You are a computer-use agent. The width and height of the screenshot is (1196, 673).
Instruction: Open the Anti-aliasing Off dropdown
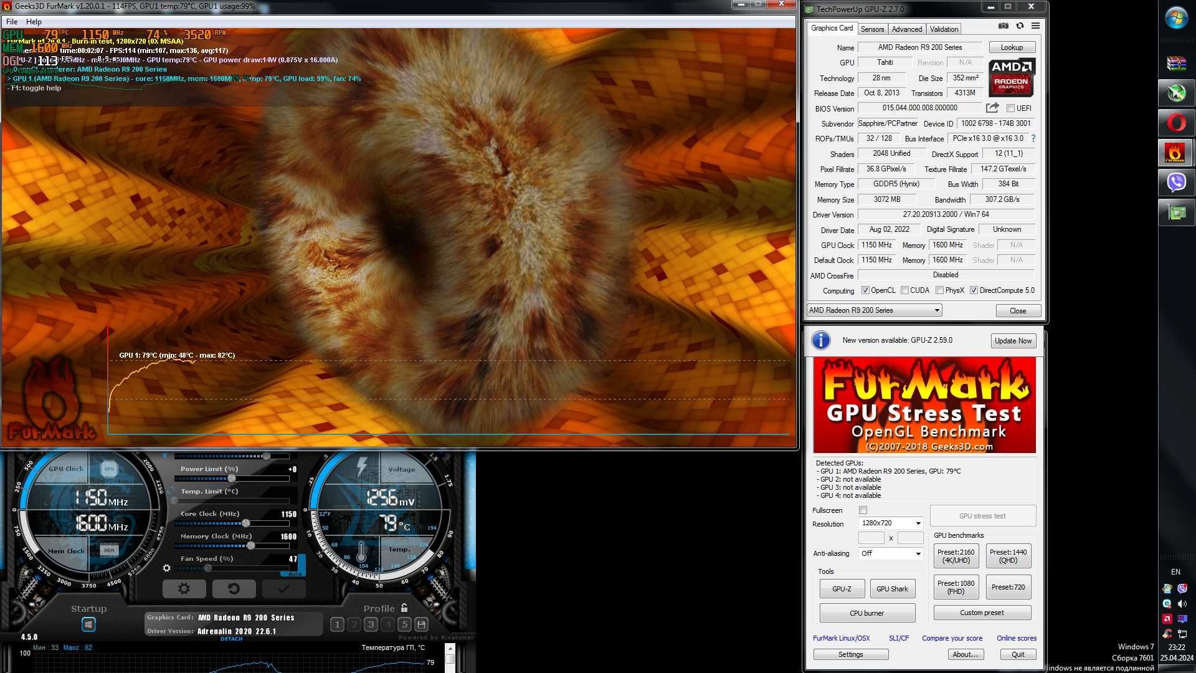click(891, 553)
